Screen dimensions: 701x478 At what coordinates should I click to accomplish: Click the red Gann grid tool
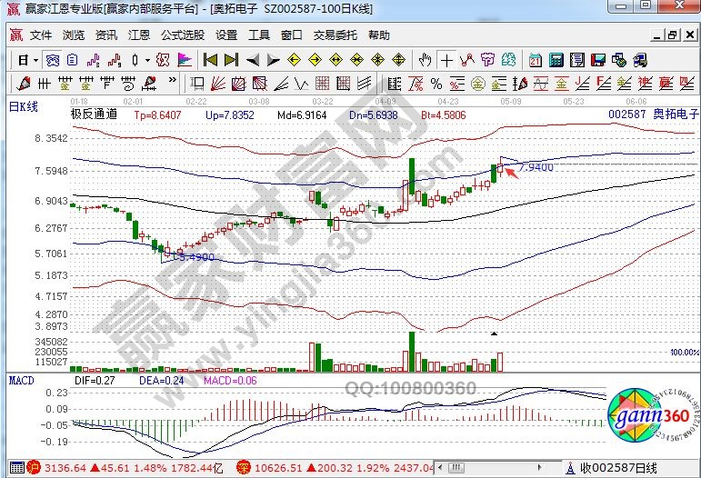click(323, 83)
